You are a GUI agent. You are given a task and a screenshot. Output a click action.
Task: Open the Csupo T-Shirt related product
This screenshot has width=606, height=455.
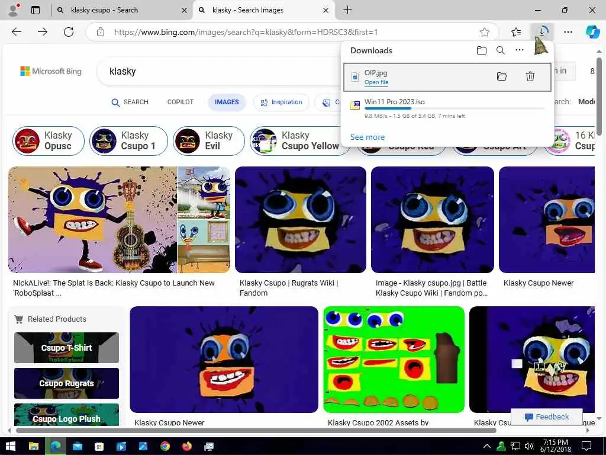pos(66,348)
